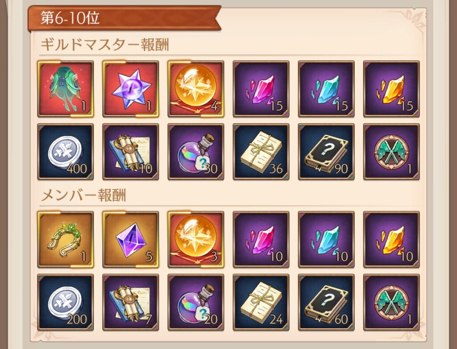The height and width of the screenshot is (349, 457).
Task: Select the crossed flags emblem in master rewards
Action: pos(391,152)
